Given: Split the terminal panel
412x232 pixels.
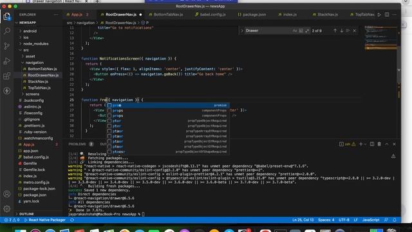Looking at the screenshot, I should [372, 144].
